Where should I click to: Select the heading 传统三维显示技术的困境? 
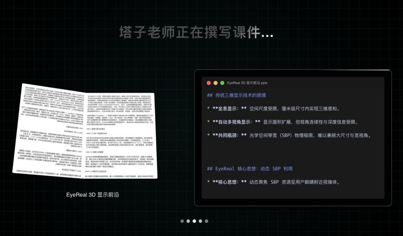click(236, 95)
